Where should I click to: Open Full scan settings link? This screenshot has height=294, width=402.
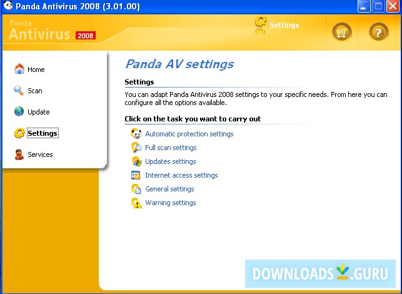[x=171, y=148]
